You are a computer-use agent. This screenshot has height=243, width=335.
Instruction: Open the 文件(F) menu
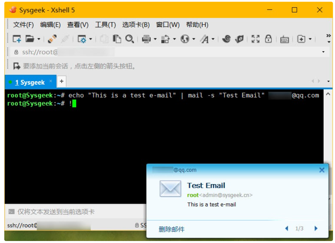tap(23, 25)
